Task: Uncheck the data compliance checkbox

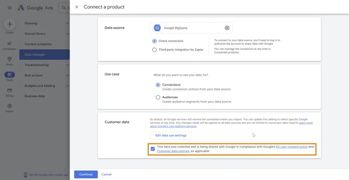Action: point(153,149)
